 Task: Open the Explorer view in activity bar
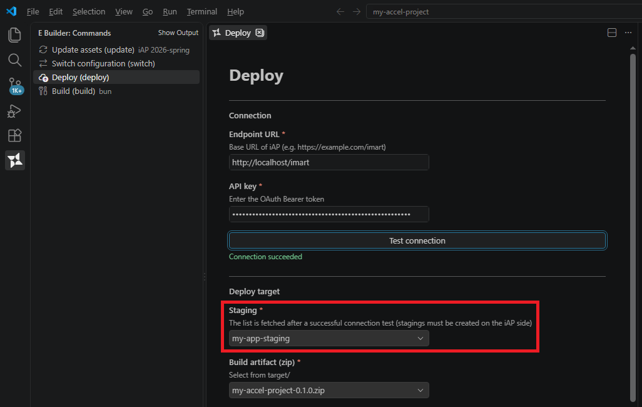click(15, 35)
